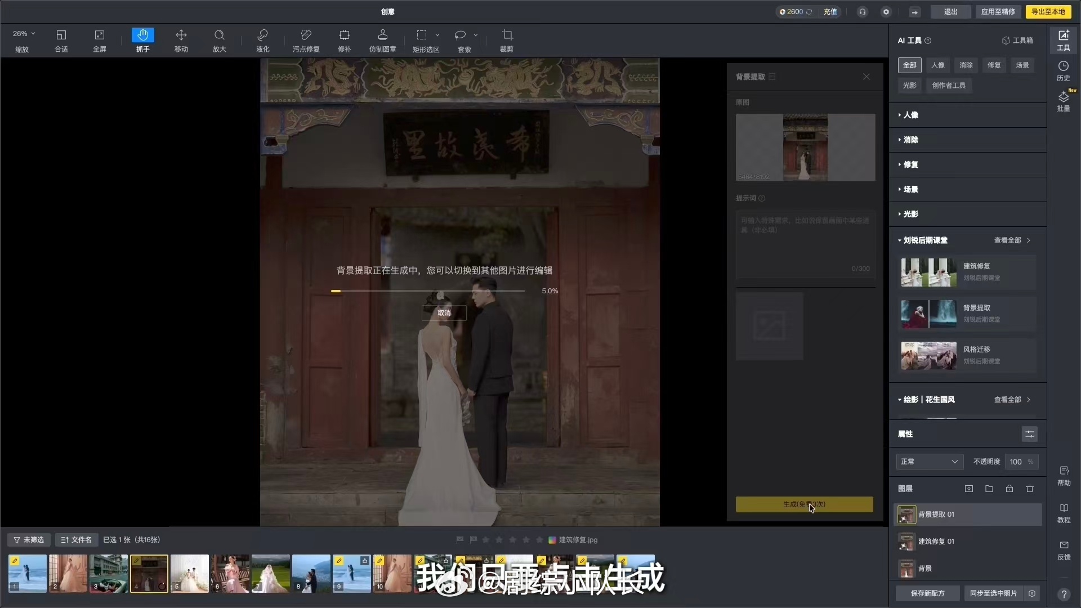1081x608 pixels.
Task: Click the 取消 cancel generation button
Action: (x=444, y=313)
